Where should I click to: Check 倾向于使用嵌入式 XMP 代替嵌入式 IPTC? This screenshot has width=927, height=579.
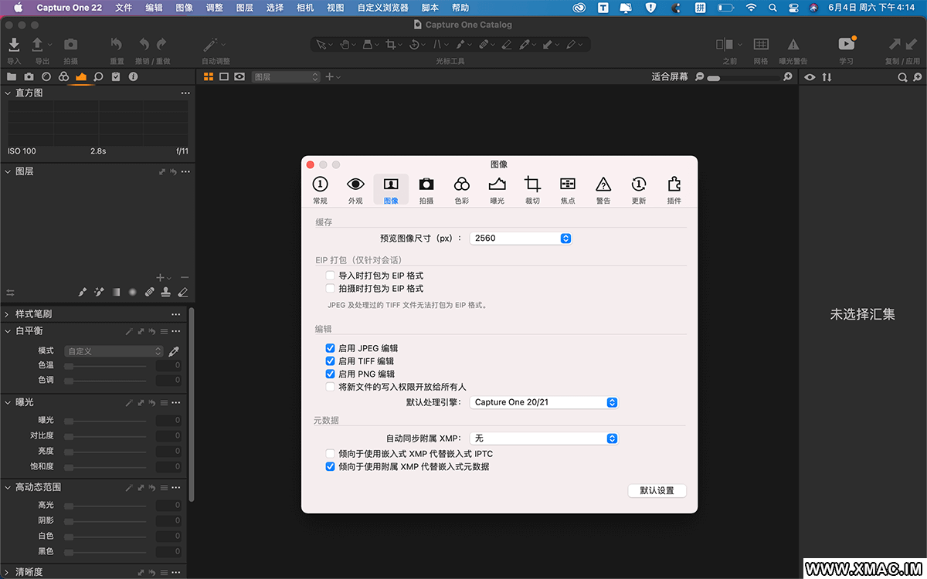(331, 454)
